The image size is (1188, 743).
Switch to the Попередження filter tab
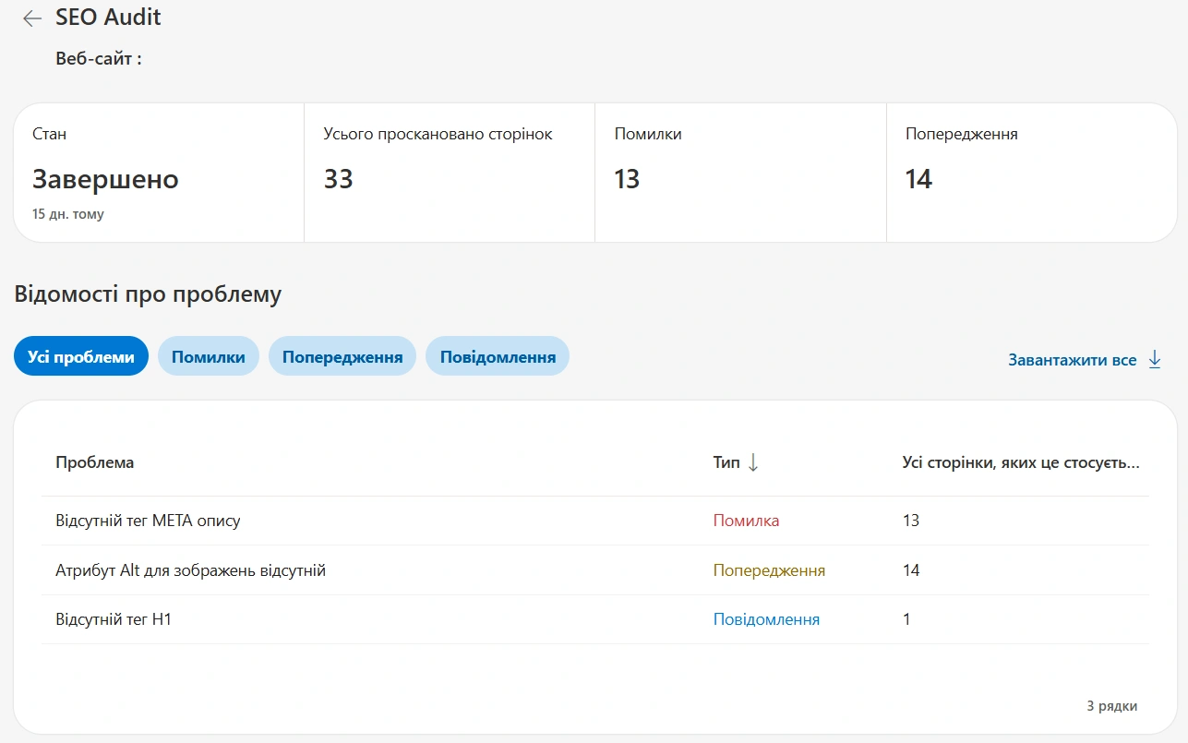[x=342, y=356]
